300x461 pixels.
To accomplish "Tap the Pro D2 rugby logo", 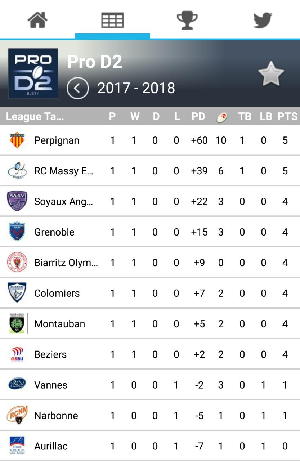I will pos(33,73).
